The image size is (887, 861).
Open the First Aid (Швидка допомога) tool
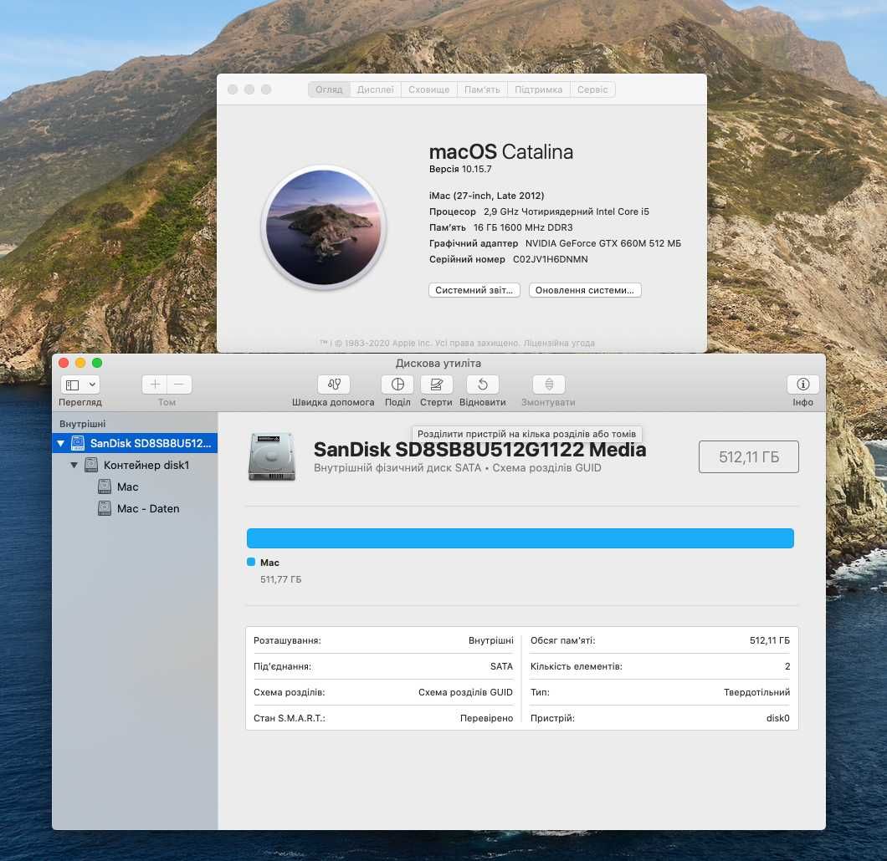334,385
